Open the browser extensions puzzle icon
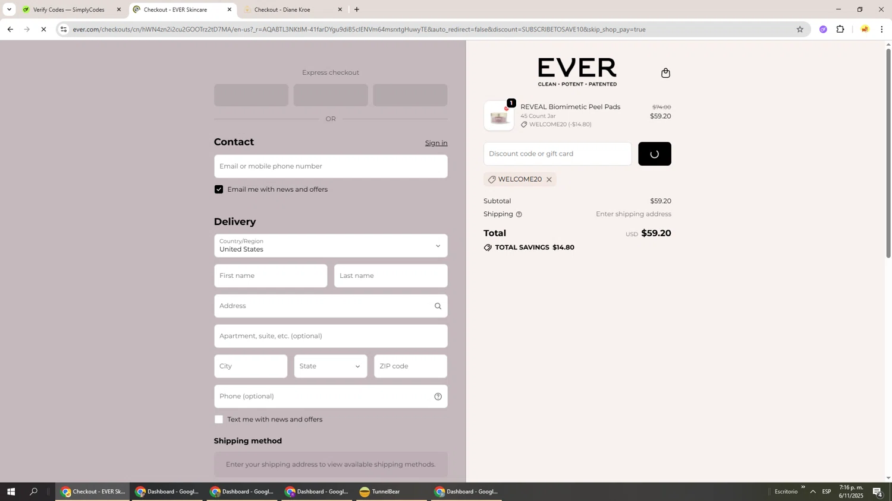This screenshot has height=501, width=892. click(840, 29)
